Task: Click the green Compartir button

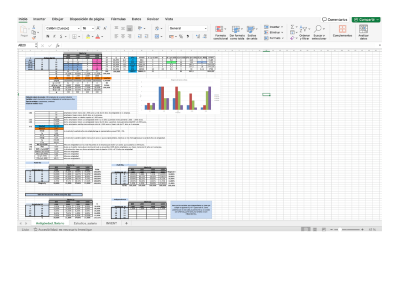Action: 366,20
